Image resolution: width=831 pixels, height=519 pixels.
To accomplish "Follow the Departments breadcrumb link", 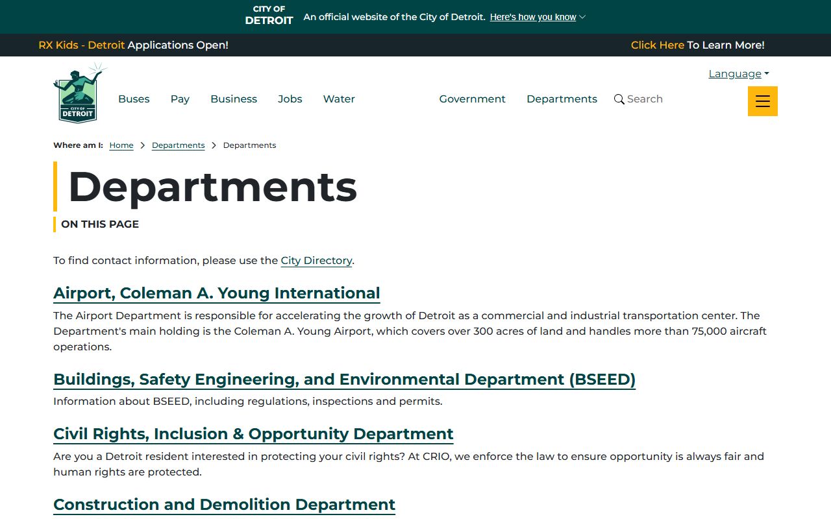I will click(x=179, y=145).
